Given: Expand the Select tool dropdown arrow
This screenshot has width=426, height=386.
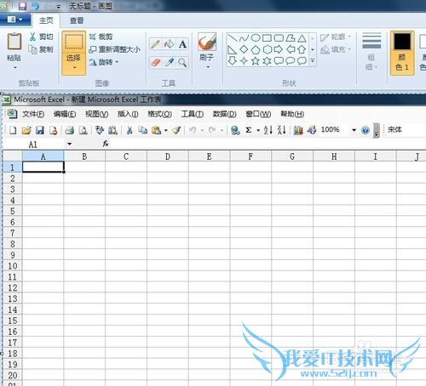Looking at the screenshot, I should click(74, 68).
